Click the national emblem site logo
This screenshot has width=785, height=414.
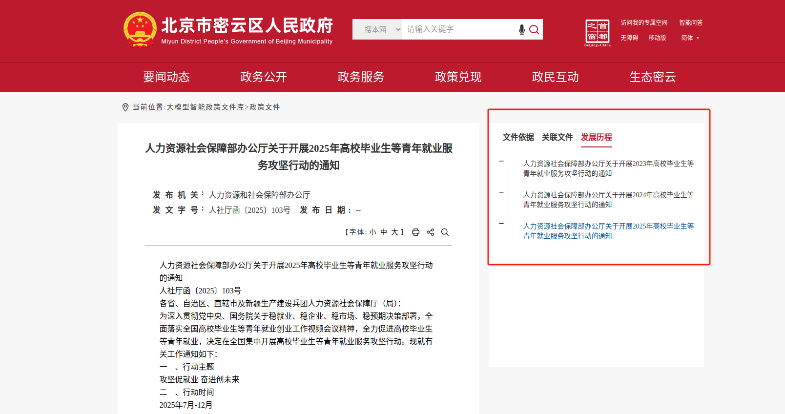pyautogui.click(x=140, y=30)
